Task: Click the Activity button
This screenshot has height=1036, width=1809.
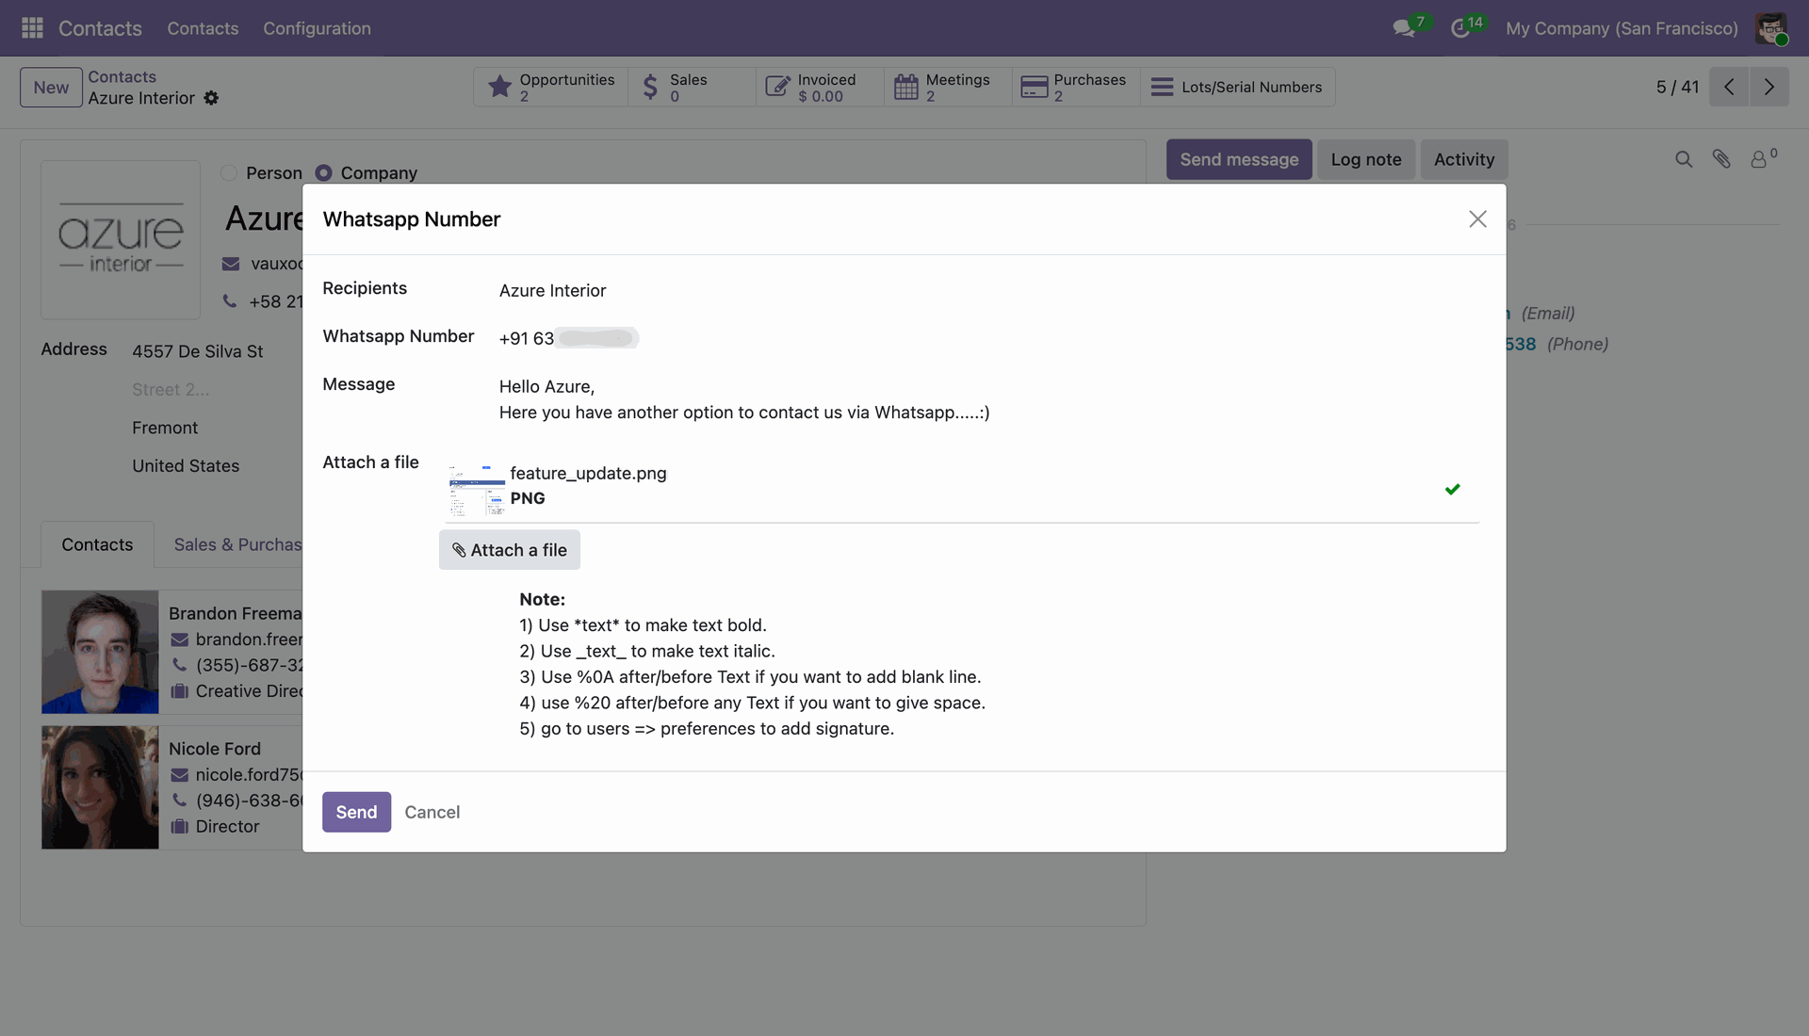Action: (x=1464, y=160)
